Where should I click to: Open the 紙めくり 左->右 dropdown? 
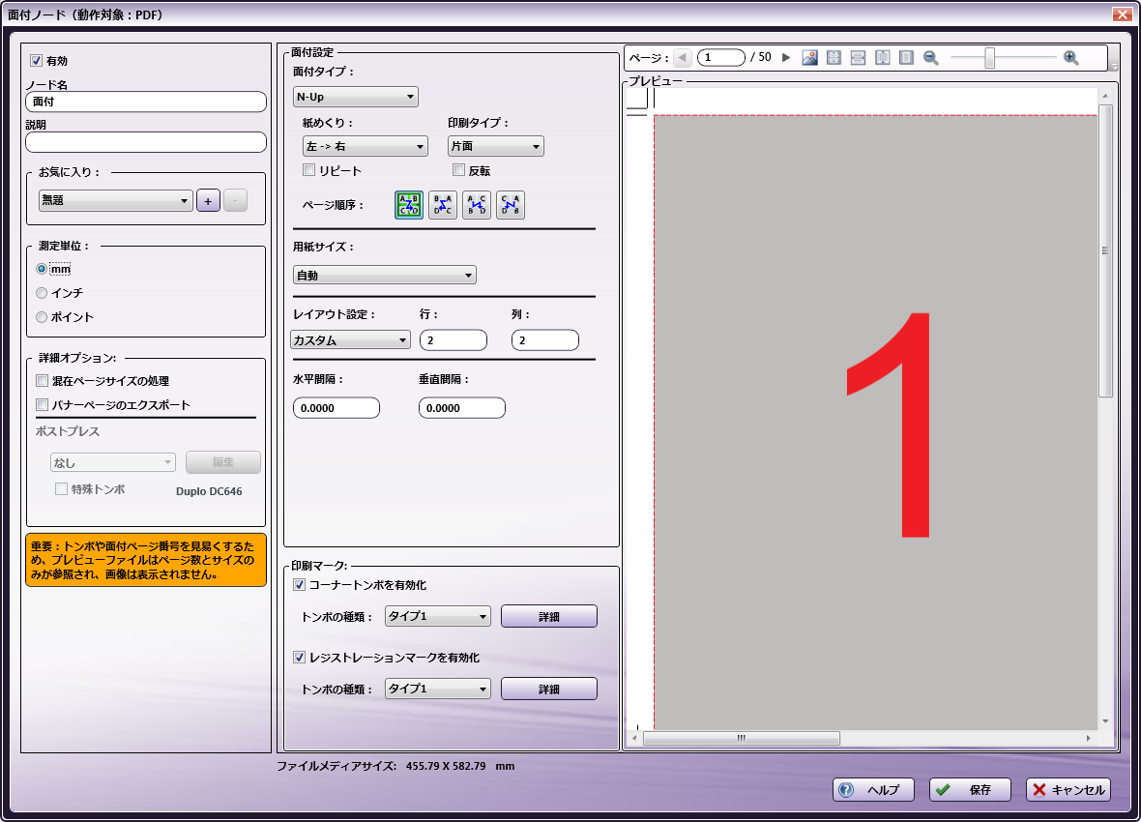(366, 146)
